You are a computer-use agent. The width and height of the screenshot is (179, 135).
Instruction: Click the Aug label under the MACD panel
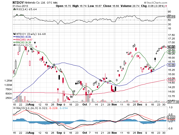31,133
